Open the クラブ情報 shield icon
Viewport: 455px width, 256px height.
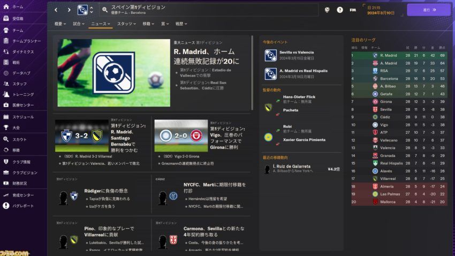pyautogui.click(x=6, y=162)
